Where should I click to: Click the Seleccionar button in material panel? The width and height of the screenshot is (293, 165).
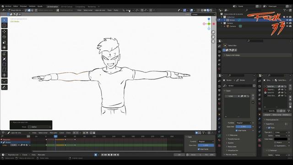click(x=277, y=115)
